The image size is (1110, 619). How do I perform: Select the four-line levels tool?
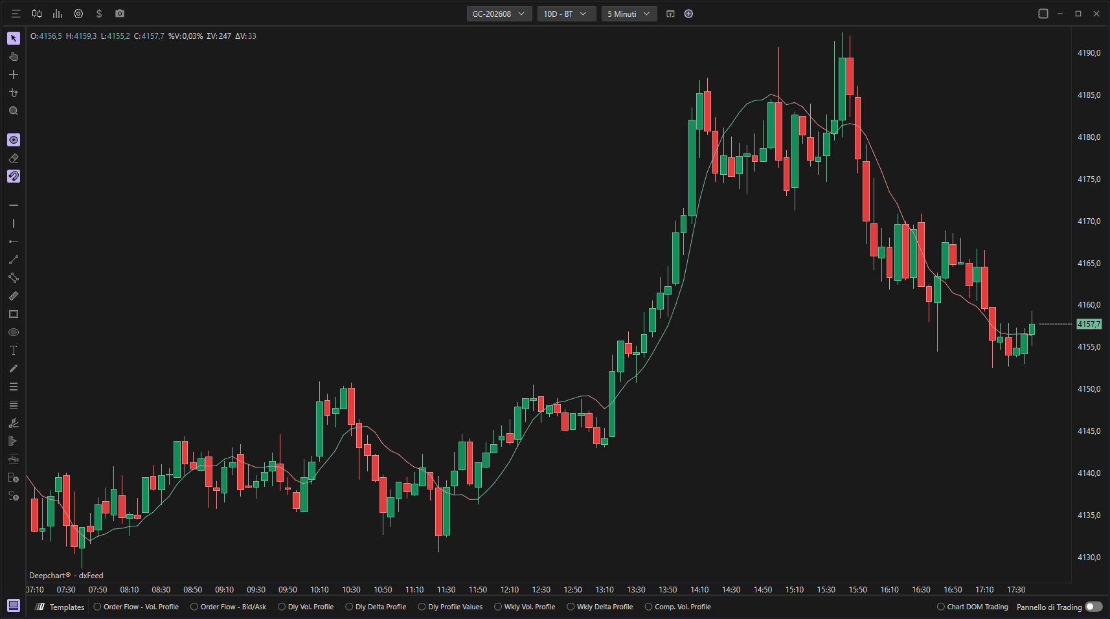14,405
